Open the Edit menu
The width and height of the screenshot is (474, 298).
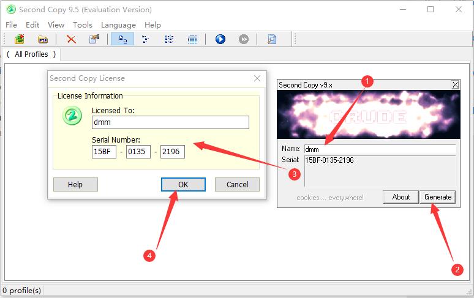(32, 24)
